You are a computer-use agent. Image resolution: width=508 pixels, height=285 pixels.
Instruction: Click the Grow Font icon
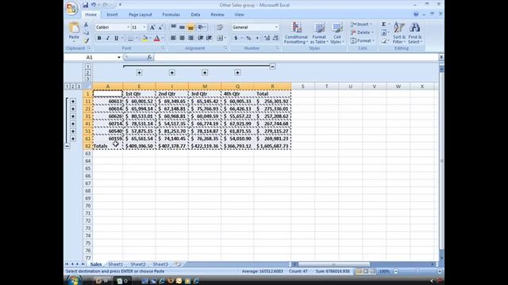pos(152,28)
